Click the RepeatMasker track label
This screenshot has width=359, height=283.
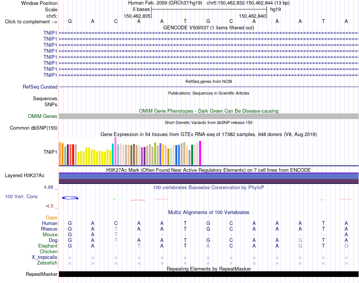click(42, 274)
